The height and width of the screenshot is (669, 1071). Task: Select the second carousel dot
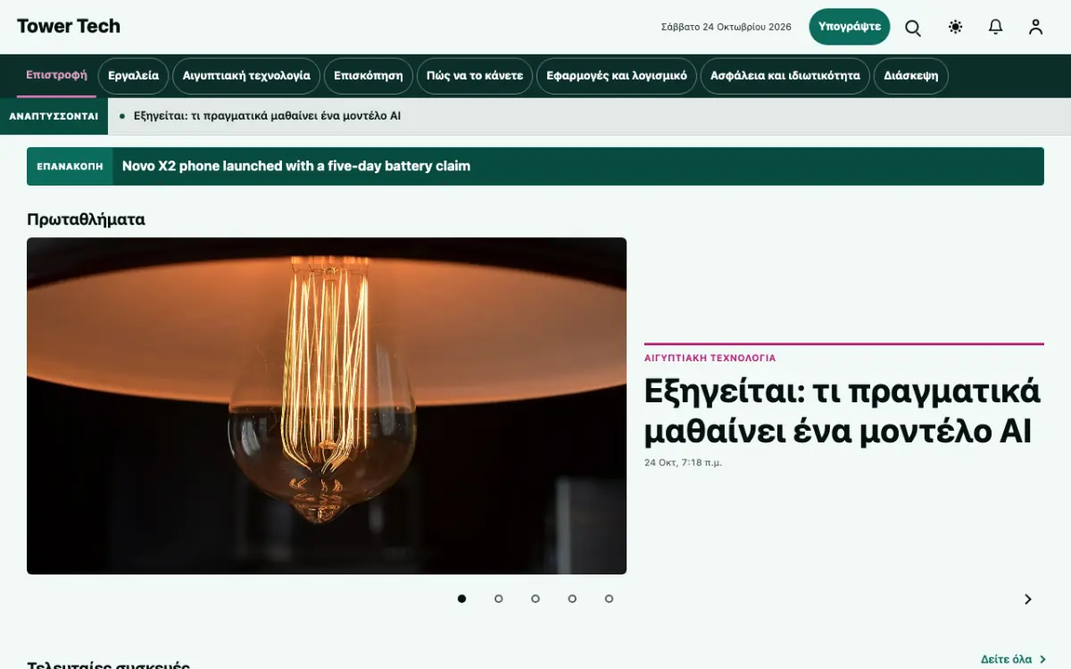(499, 599)
